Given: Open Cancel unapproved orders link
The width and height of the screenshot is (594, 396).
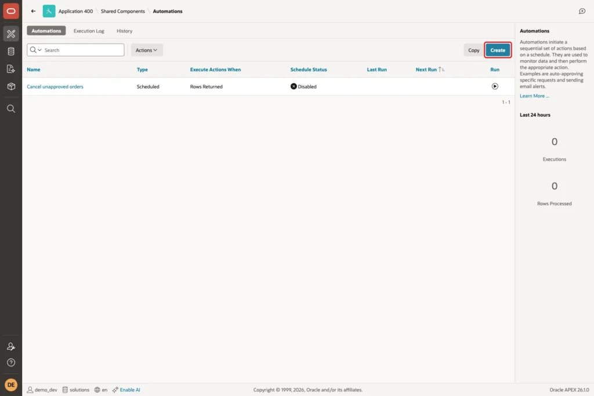Looking at the screenshot, I should [55, 86].
